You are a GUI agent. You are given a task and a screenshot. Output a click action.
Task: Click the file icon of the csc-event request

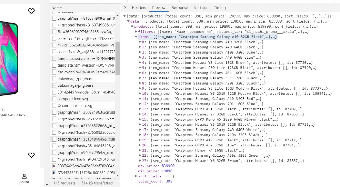54,72
